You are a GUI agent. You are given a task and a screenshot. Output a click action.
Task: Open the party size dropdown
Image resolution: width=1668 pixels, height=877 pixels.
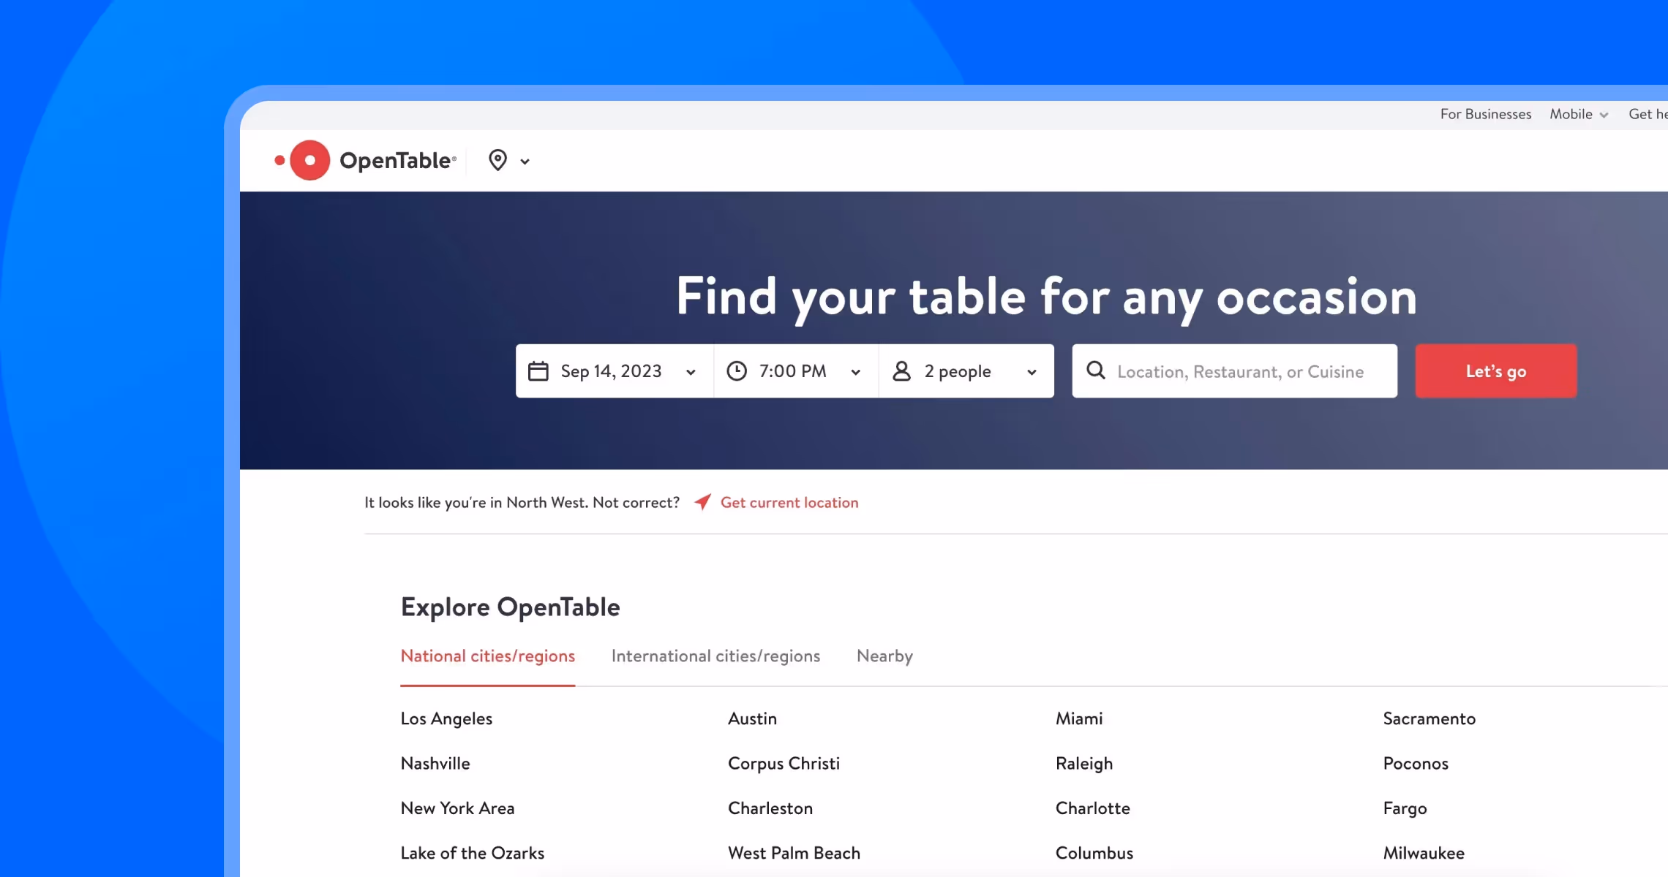(x=1032, y=372)
